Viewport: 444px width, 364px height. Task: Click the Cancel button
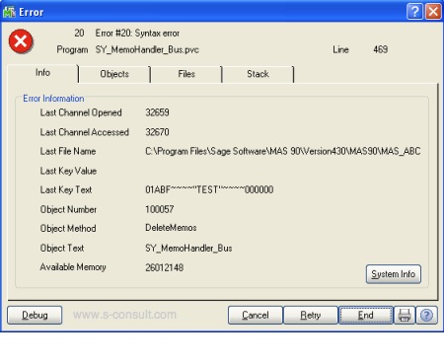pyautogui.click(x=256, y=315)
